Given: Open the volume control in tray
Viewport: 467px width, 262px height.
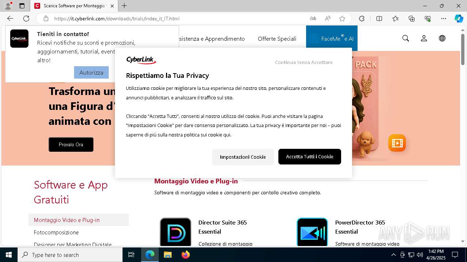Looking at the screenshot, I should (x=420, y=255).
